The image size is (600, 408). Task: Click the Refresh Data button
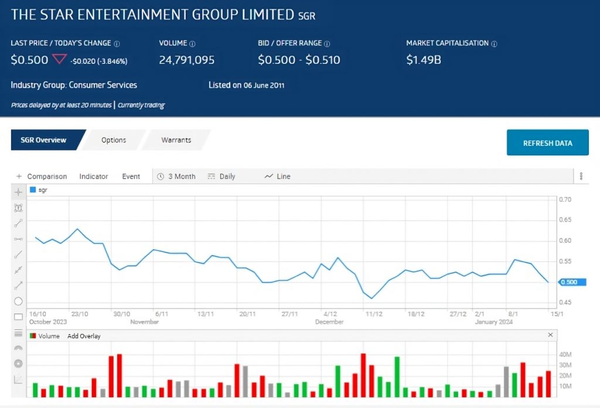(x=548, y=143)
